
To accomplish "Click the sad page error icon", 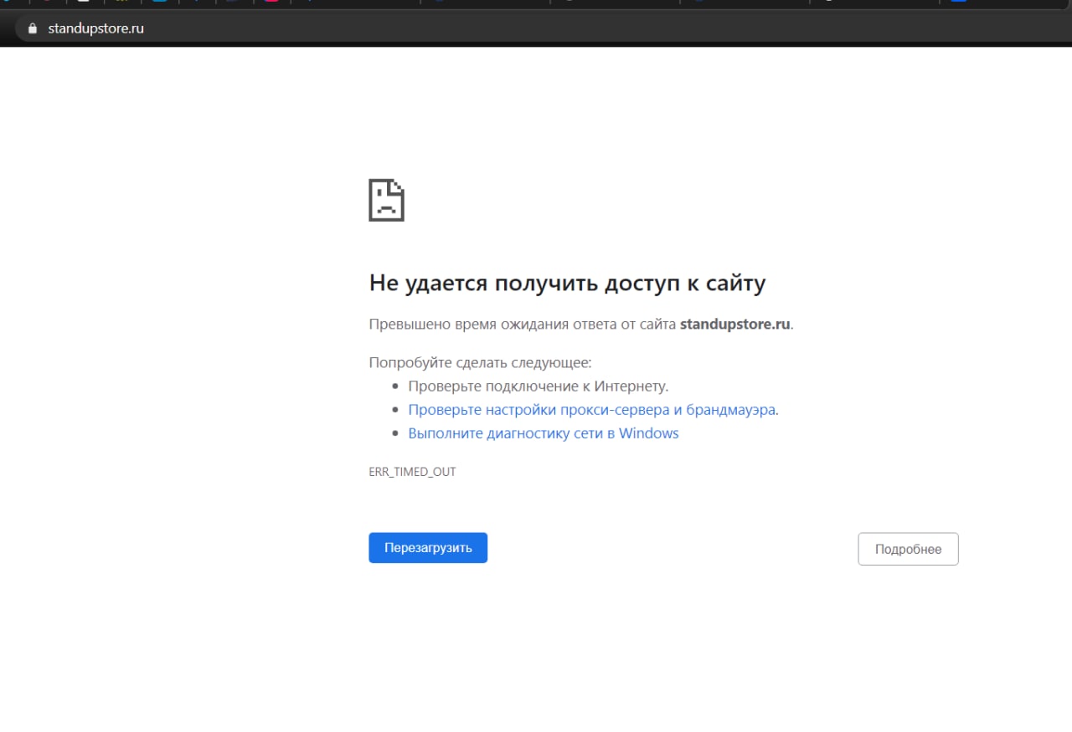I will (x=387, y=200).
